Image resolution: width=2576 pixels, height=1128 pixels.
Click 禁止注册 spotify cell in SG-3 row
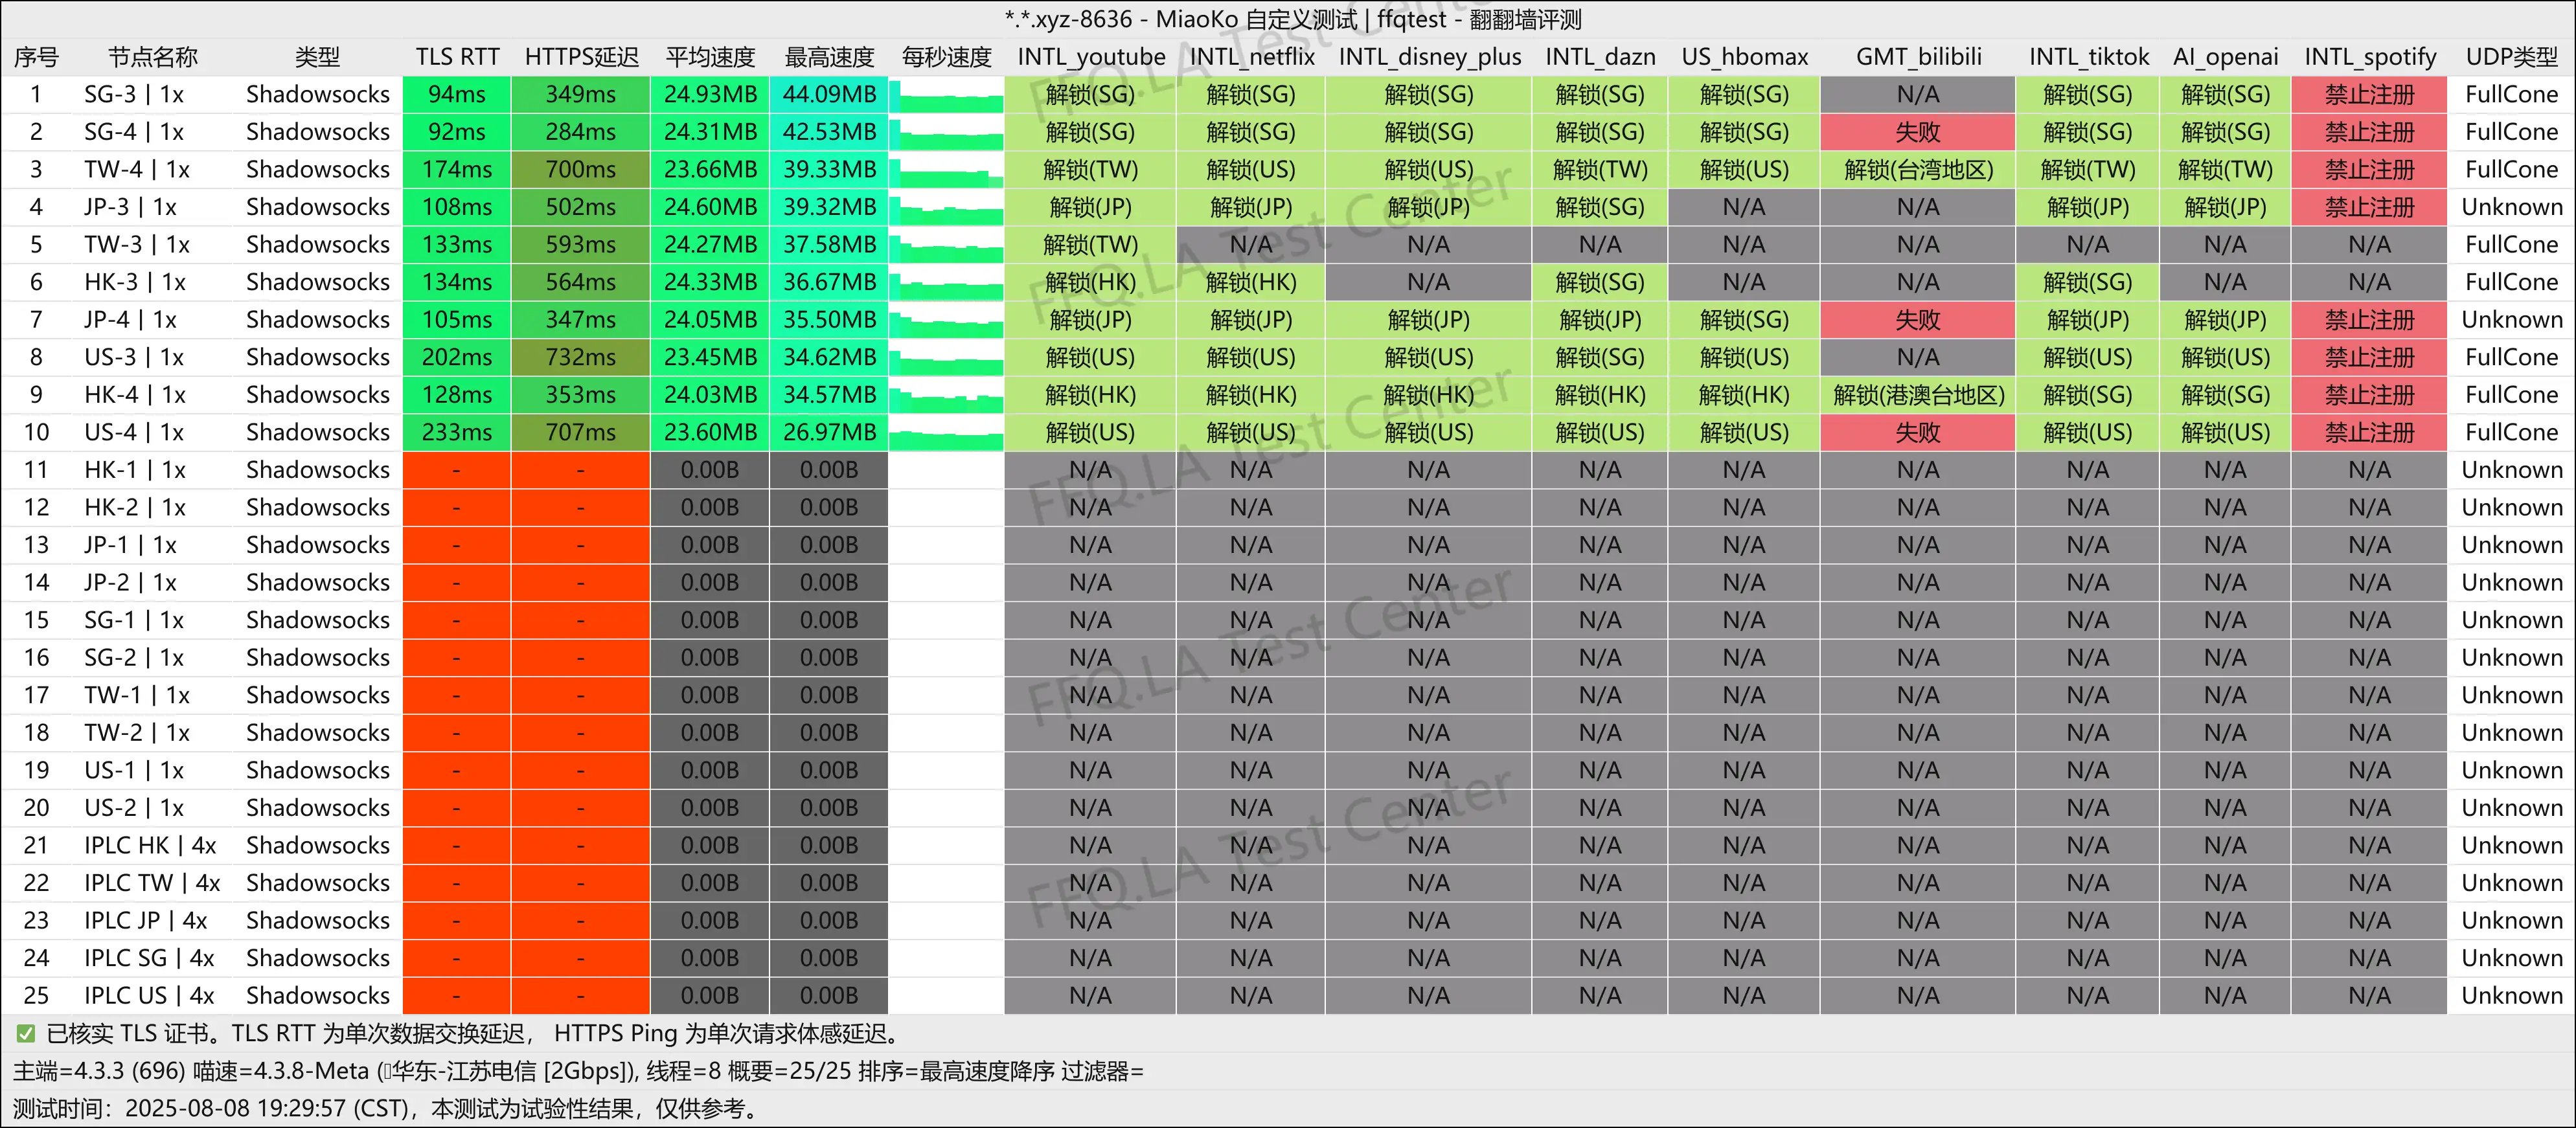point(2370,94)
